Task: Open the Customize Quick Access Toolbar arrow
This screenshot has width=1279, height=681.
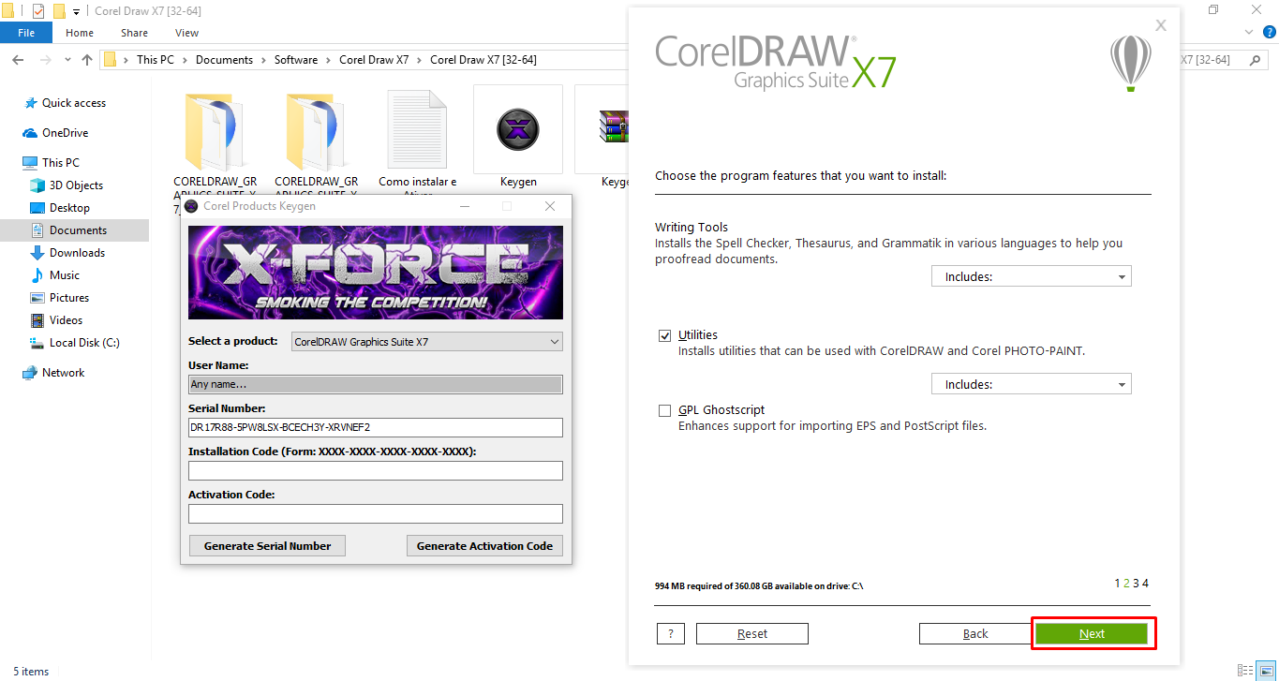Action: 77,12
